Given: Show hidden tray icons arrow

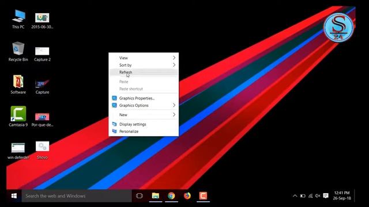Looking at the screenshot, I should [x=295, y=195].
